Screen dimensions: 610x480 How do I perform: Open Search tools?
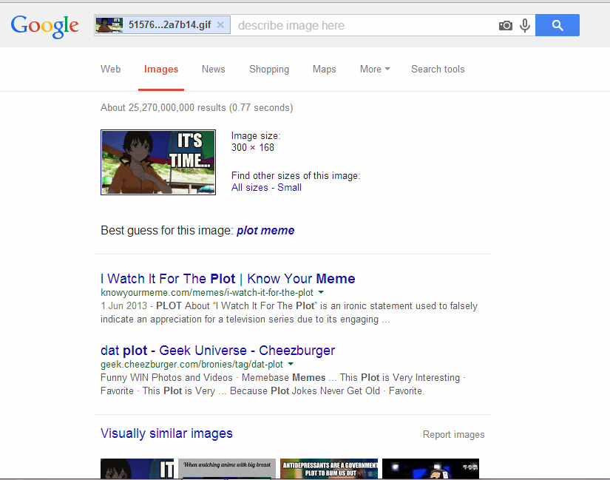438,70
